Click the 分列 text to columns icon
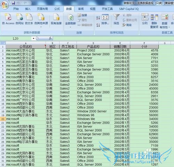Image resolution: width=174 pixels, height=167 pixels. point(145,19)
